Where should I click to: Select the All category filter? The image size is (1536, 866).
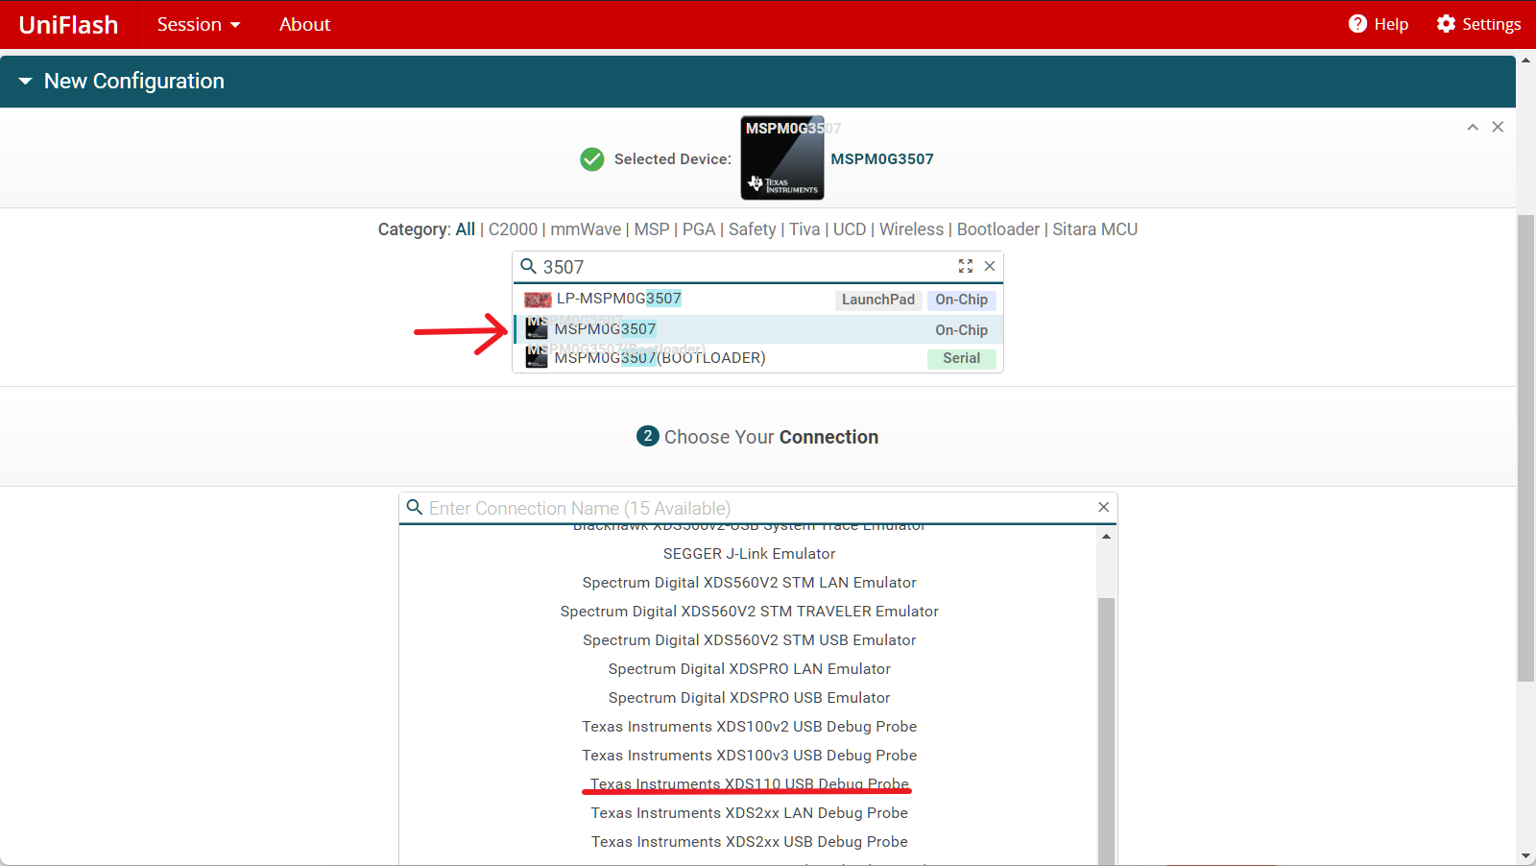point(466,229)
